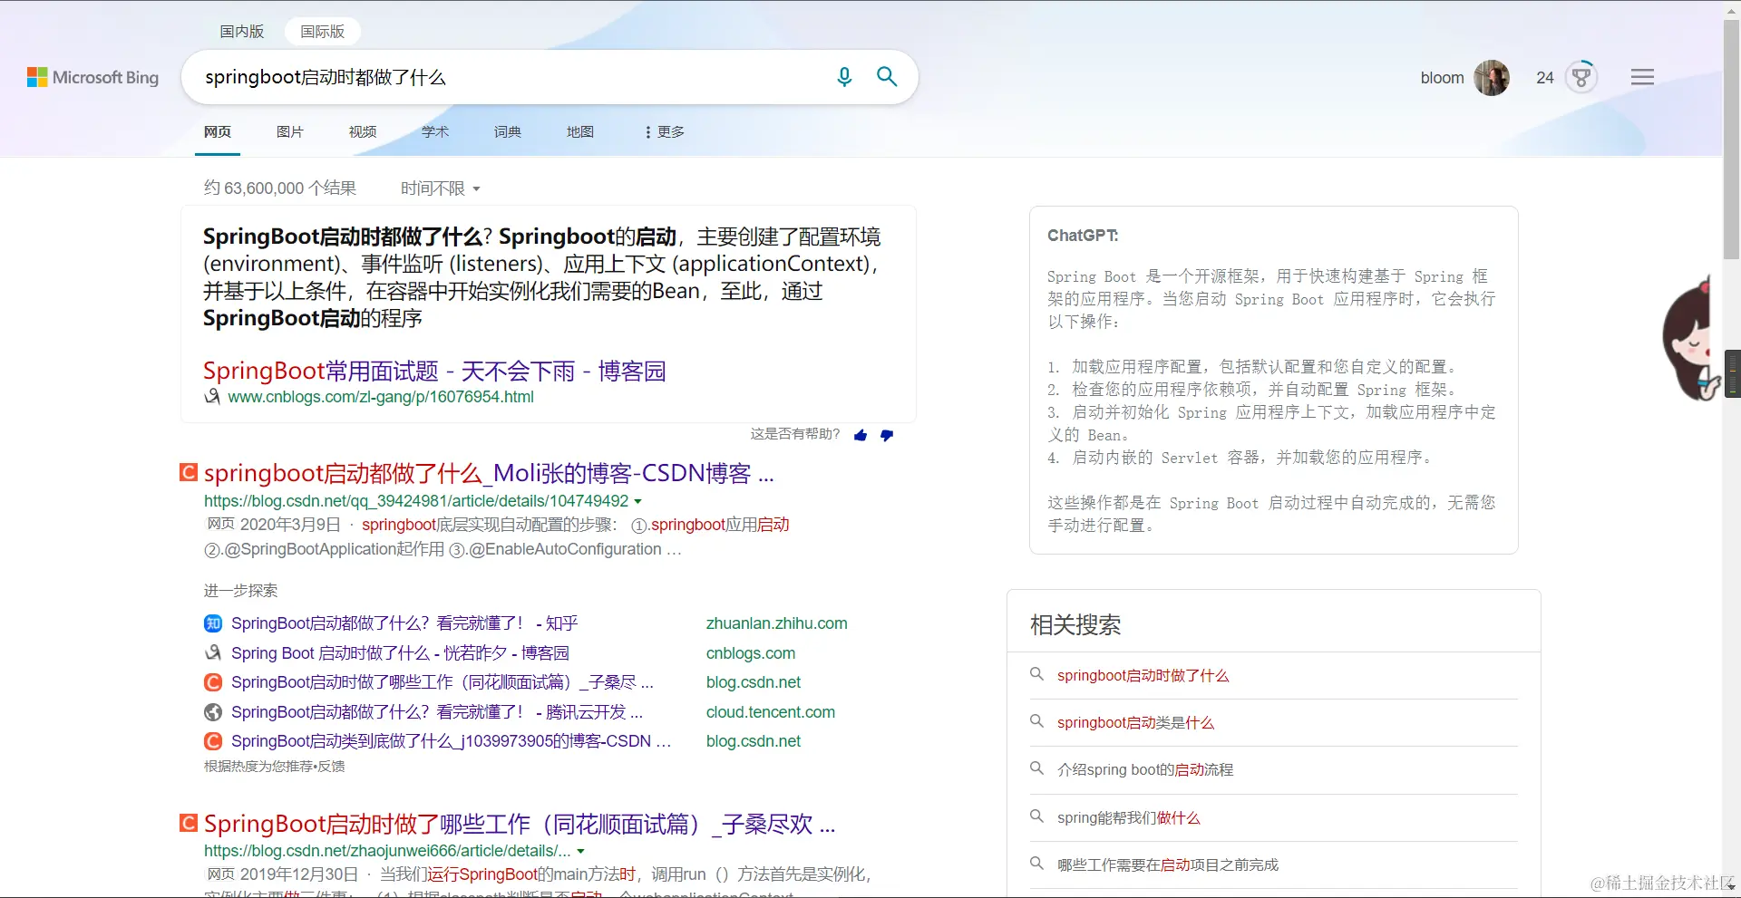Click CSDN favicon beside 同花顺面试篇 explore link
Screen dimensions: 1741x898
click(213, 682)
